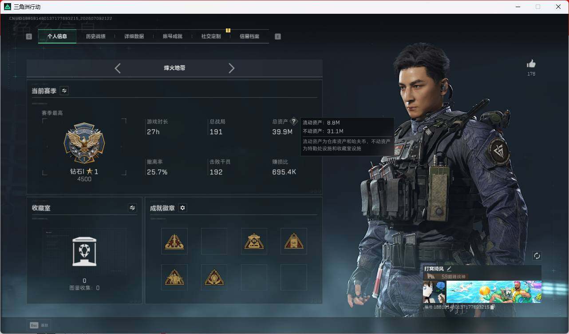The width and height of the screenshot is (569, 334).
Task: Click the 流动资产: 8.8M tooltip line
Action: pyautogui.click(x=321, y=123)
